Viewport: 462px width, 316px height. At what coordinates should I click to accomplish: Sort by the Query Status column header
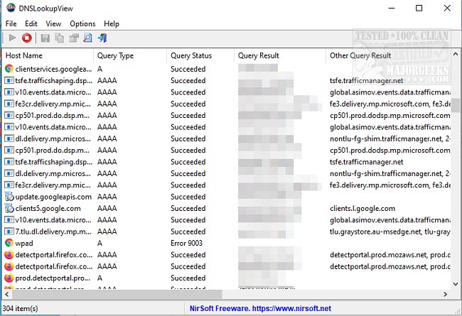tap(200, 55)
